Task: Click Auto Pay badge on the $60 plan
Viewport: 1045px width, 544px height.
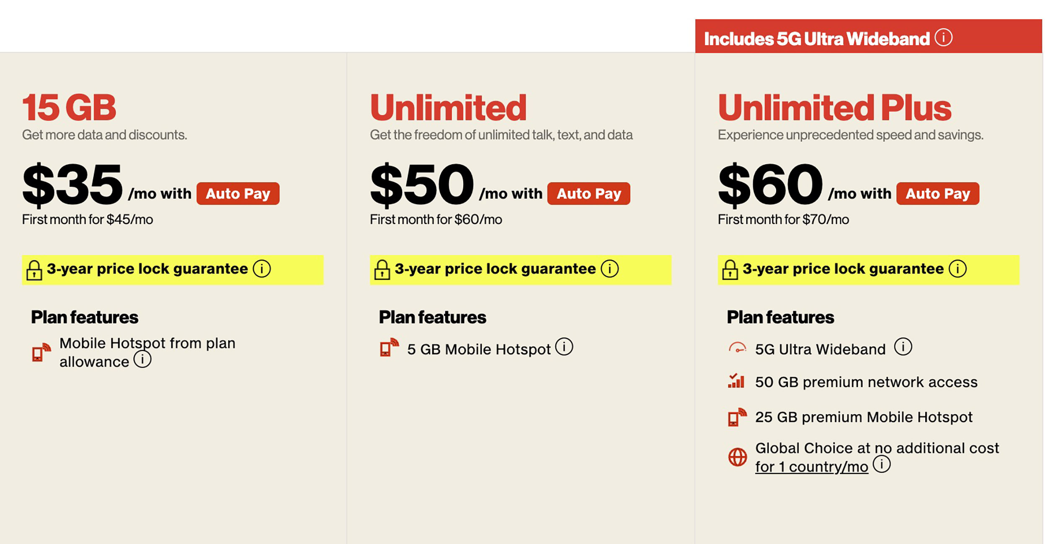Action: (x=937, y=194)
